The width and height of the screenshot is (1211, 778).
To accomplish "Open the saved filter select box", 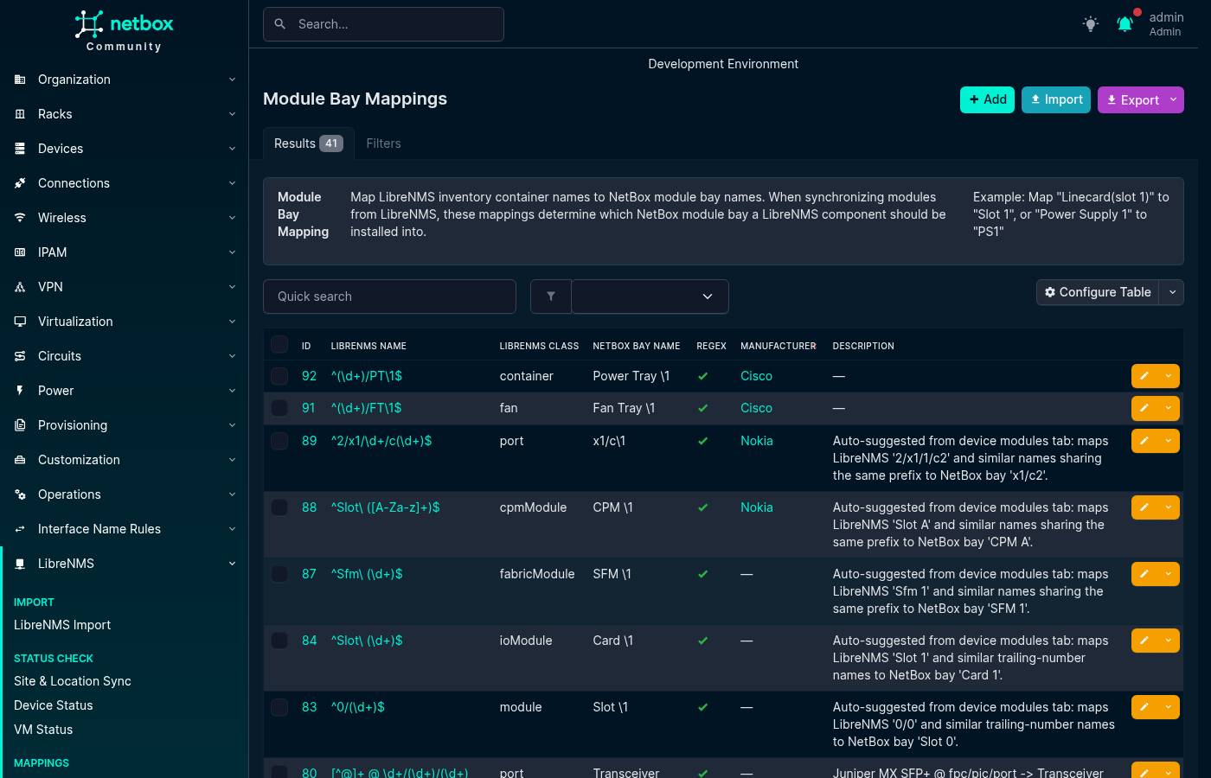I will (x=650, y=297).
